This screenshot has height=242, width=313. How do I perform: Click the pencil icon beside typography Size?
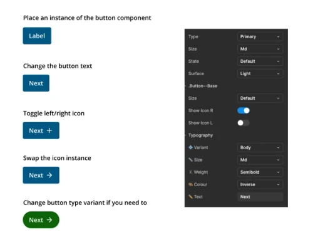[x=190, y=160]
